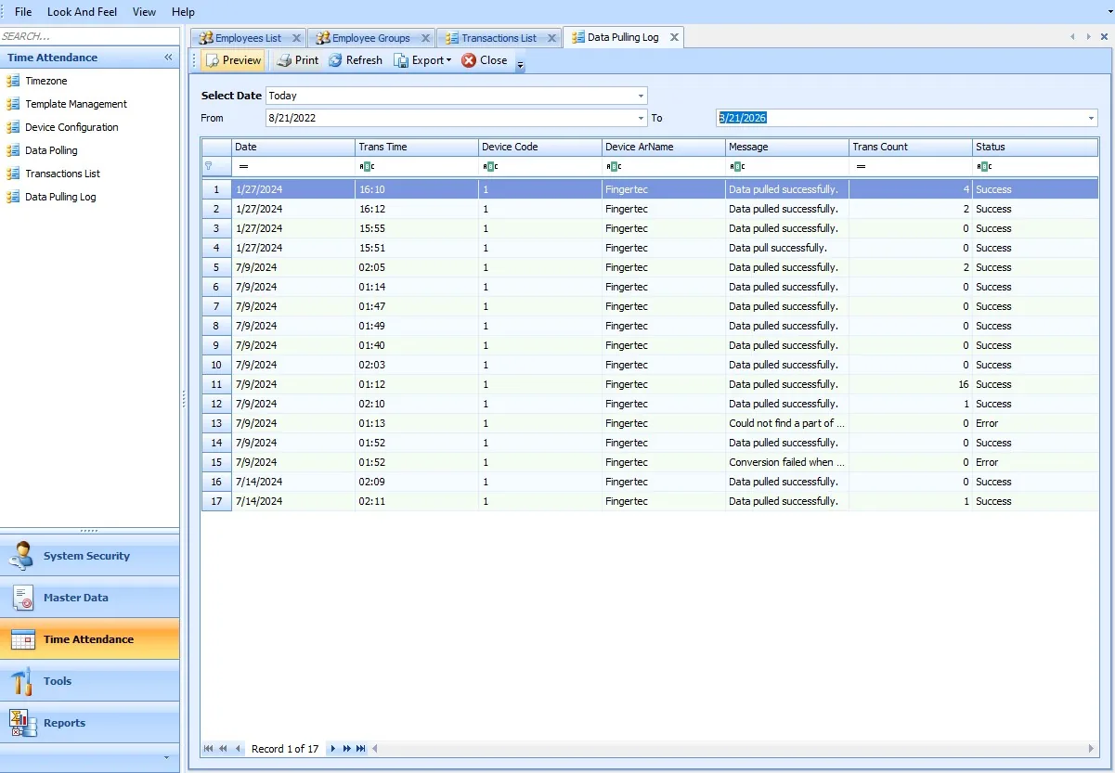Click the Status column filter operator icon
Image resolution: width=1115 pixels, height=773 pixels.
click(x=984, y=166)
